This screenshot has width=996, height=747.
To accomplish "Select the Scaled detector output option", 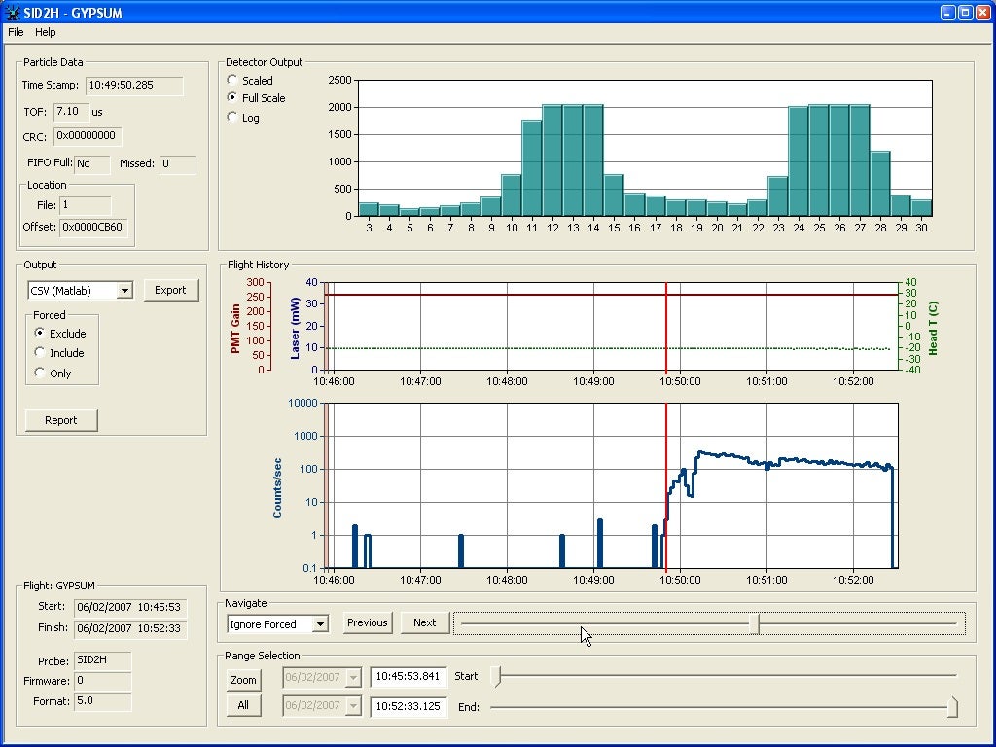I will 232,80.
